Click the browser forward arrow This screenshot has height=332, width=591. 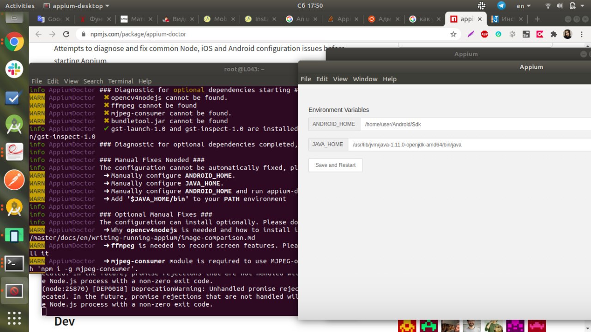(x=52, y=34)
